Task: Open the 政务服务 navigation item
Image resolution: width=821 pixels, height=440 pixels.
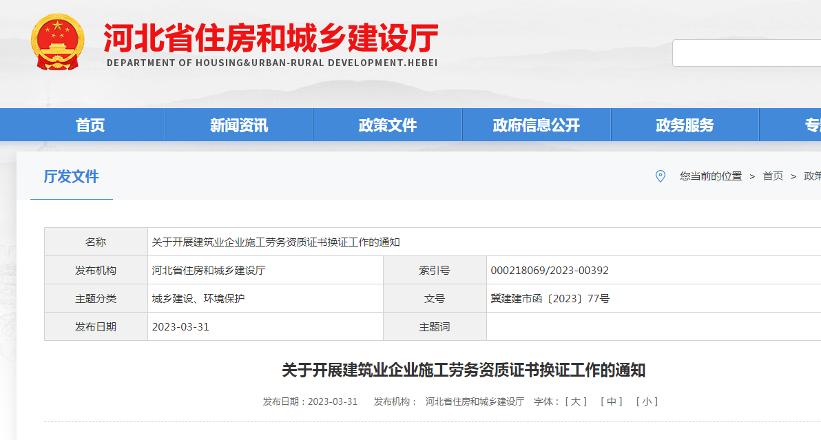Action: (x=685, y=125)
